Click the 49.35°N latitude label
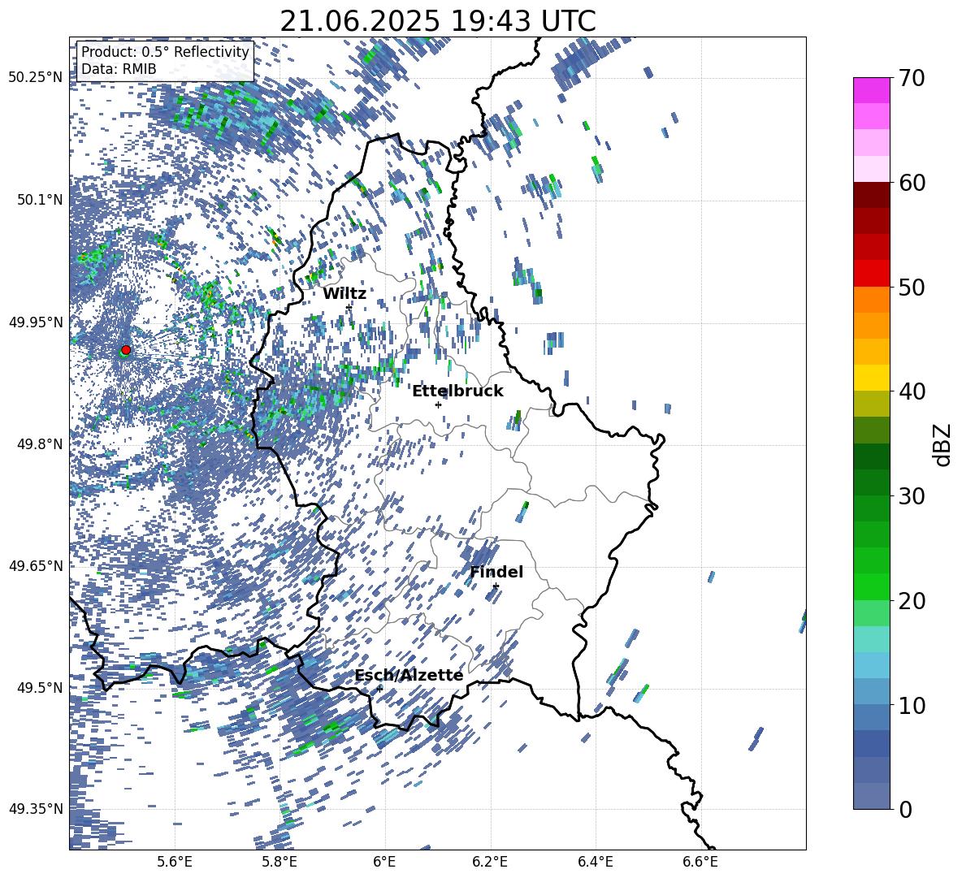Image resolution: width=962 pixels, height=878 pixels. [36, 809]
